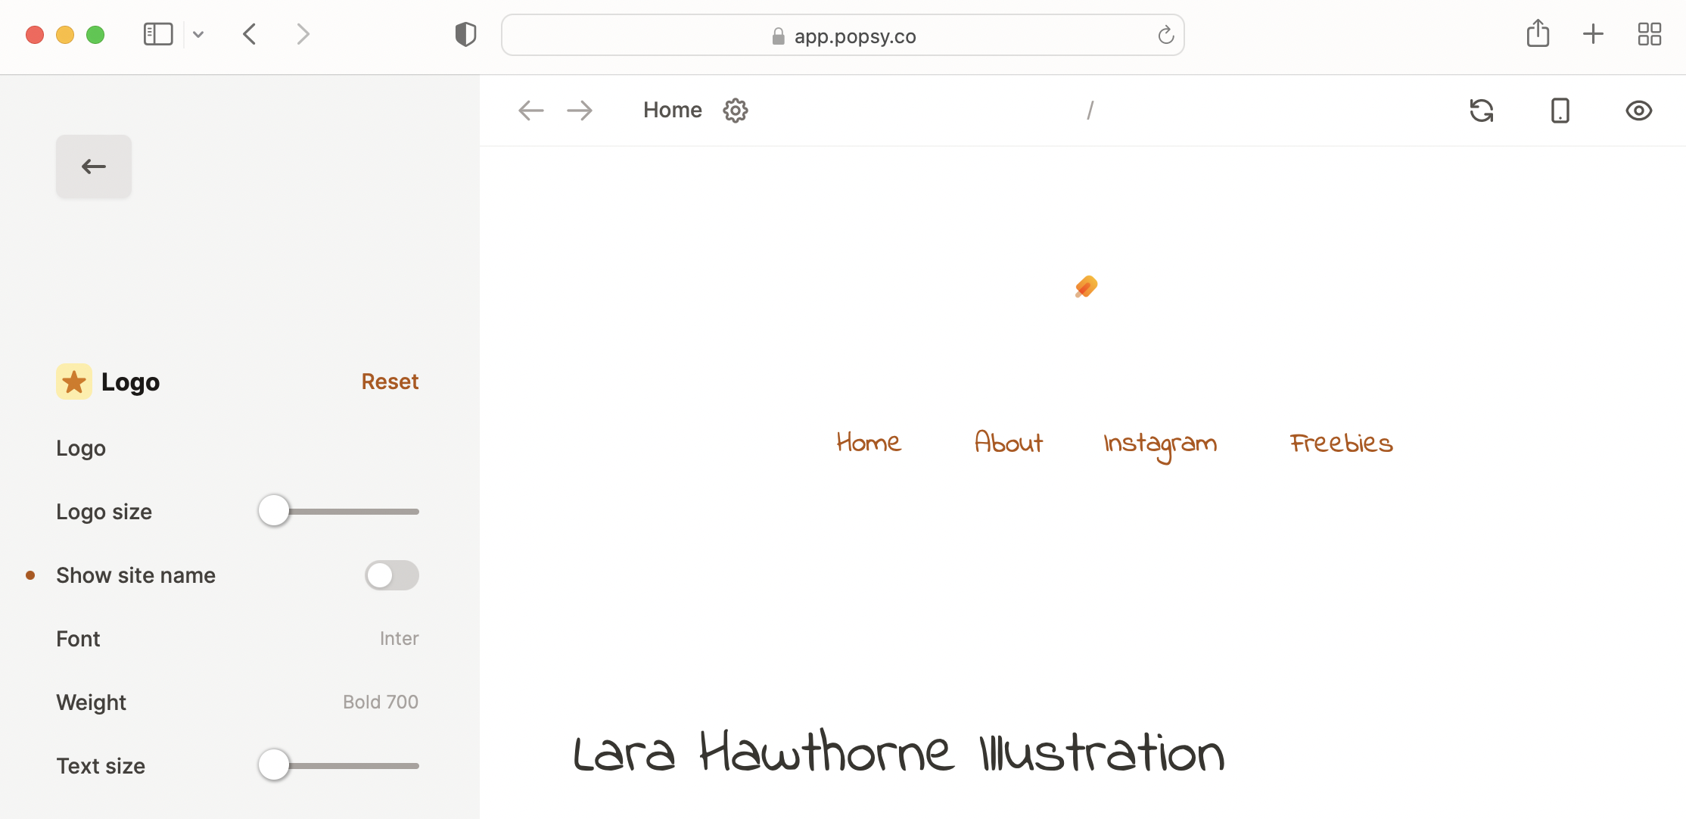Click Safari share icon
Screen dimensions: 1686x819
(x=1538, y=34)
